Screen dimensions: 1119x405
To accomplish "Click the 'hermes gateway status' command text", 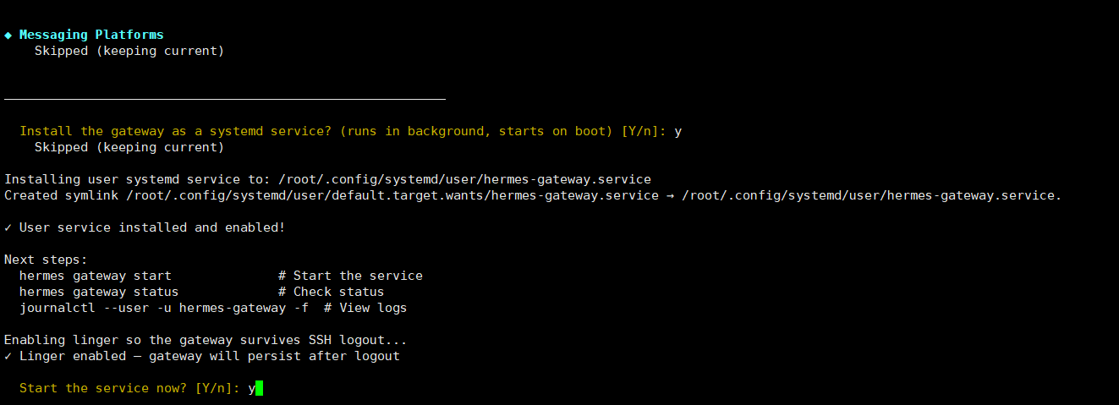I will pos(99,292).
